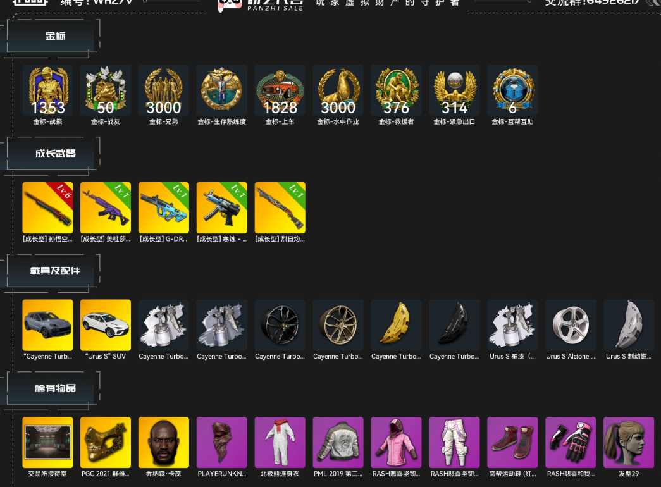Screen dimensions: 661x487
Task: Select the RASH悲喜和我 gloves item
Action: pos(571,442)
